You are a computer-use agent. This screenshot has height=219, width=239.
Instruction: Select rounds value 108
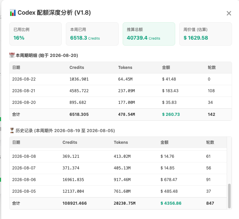(211, 91)
